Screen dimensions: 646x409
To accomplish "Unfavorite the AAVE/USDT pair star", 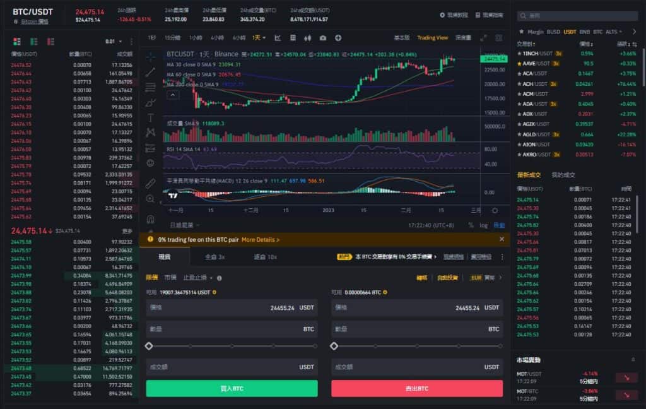I will [x=519, y=64].
